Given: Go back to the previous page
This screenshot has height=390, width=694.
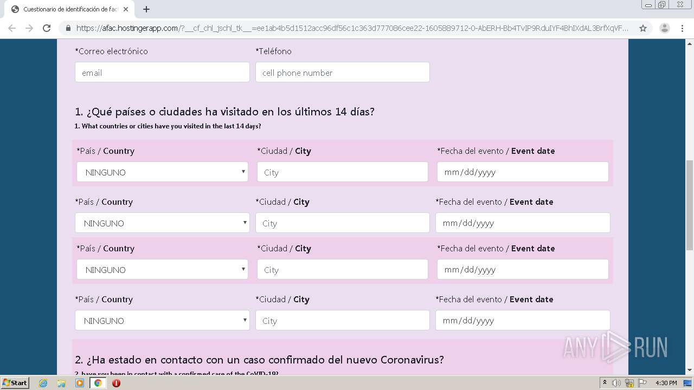Looking at the screenshot, I should pyautogui.click(x=12, y=28).
